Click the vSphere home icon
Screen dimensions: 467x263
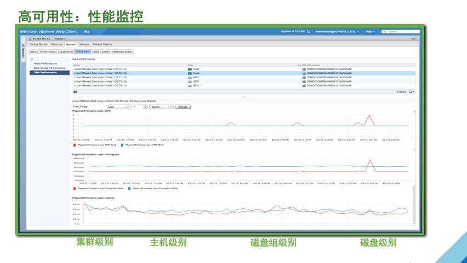[86, 32]
